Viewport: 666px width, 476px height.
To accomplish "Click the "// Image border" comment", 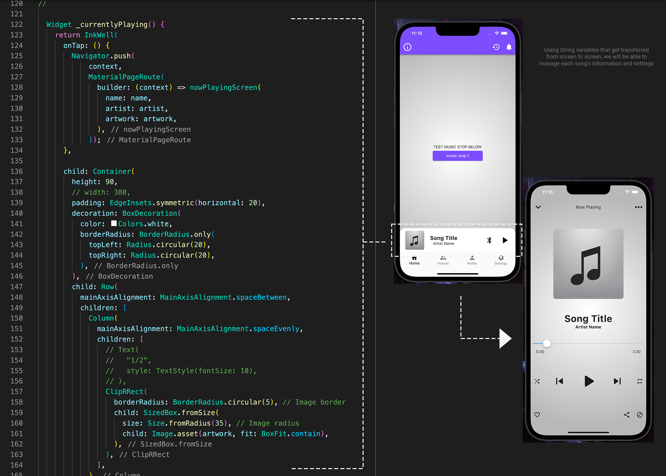I will [314, 402].
